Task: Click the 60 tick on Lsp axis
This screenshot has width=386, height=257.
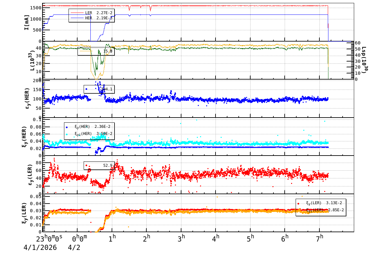Action: tap(358, 43)
